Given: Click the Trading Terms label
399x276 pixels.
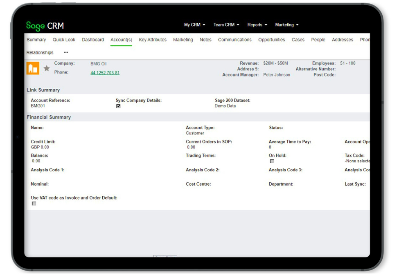Looking at the screenshot, I should [x=201, y=155].
